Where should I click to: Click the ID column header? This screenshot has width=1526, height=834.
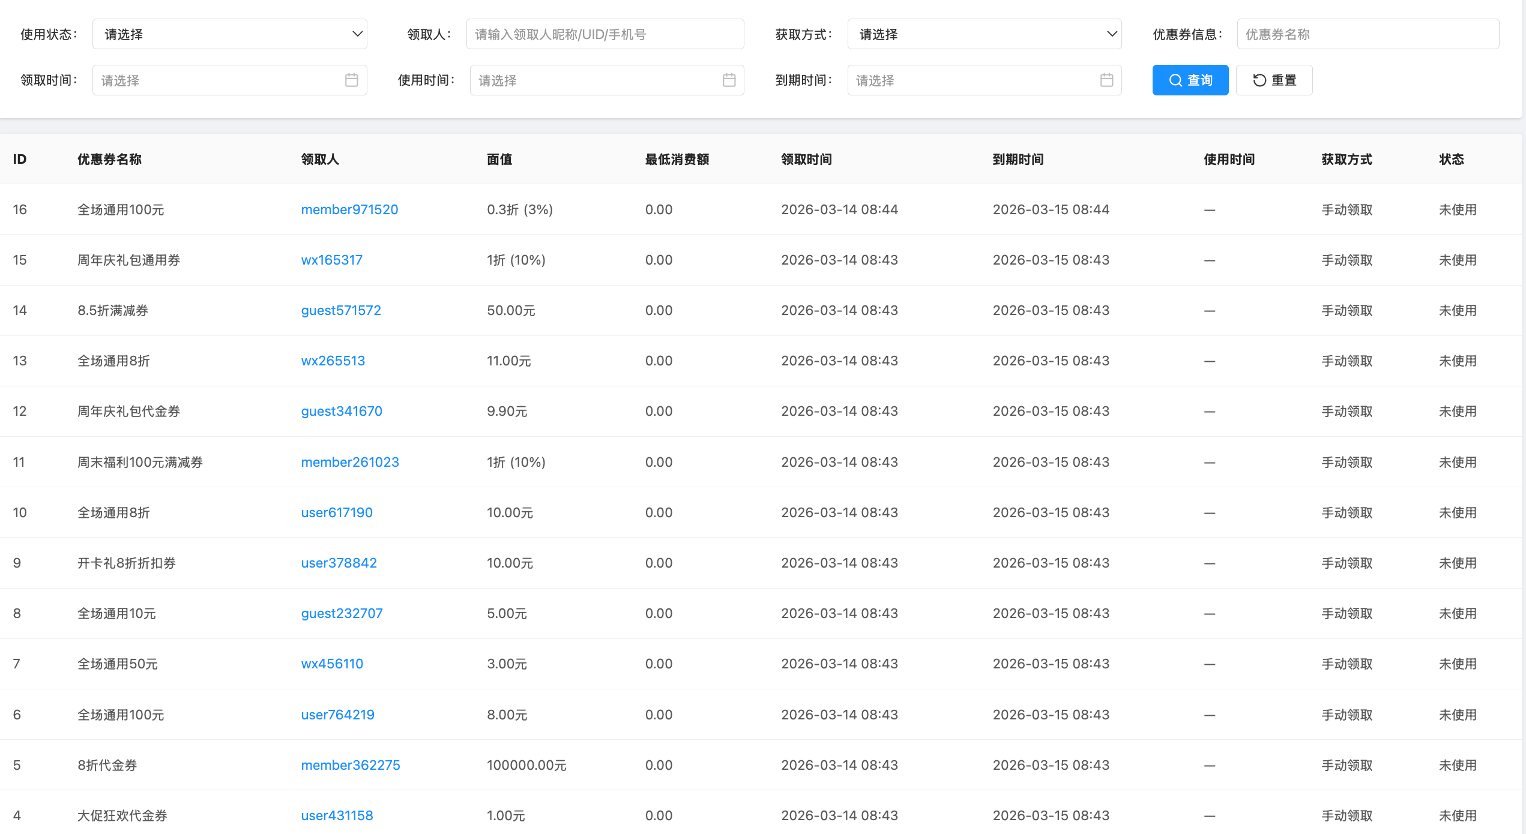(20, 159)
